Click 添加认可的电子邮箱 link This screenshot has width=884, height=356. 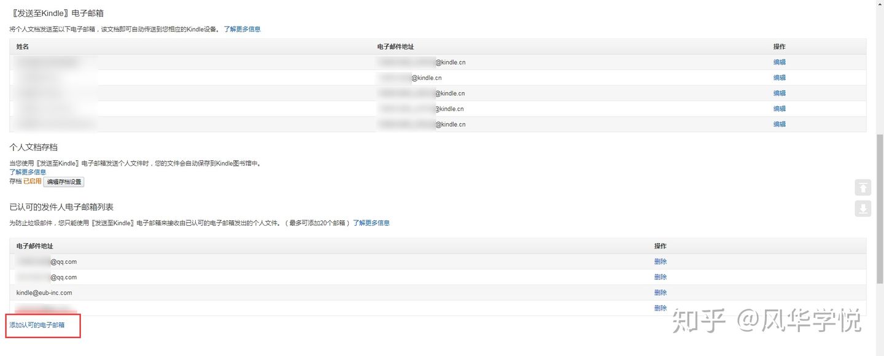(37, 325)
